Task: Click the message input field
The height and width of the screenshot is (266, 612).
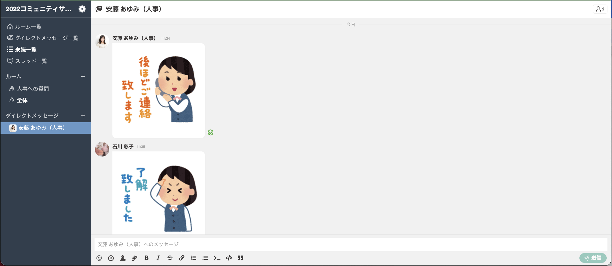Action: [x=351, y=244]
